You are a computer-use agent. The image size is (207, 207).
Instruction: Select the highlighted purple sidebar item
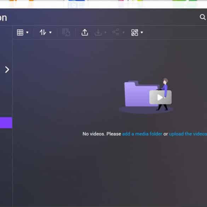(x=6, y=122)
